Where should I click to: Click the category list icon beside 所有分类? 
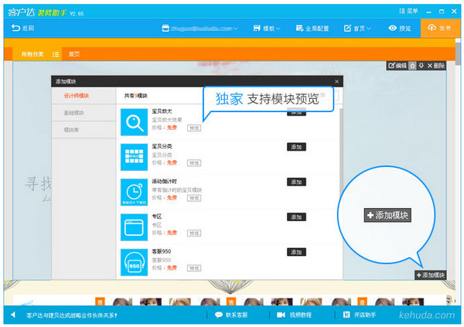tap(56, 54)
